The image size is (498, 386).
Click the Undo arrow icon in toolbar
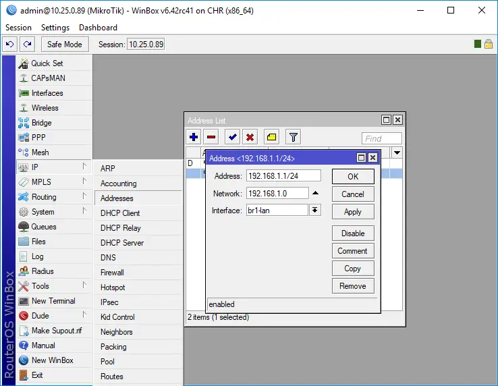pyautogui.click(x=10, y=44)
